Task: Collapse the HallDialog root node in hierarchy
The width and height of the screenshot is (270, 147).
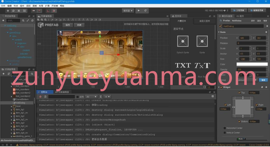Action: point(5,26)
